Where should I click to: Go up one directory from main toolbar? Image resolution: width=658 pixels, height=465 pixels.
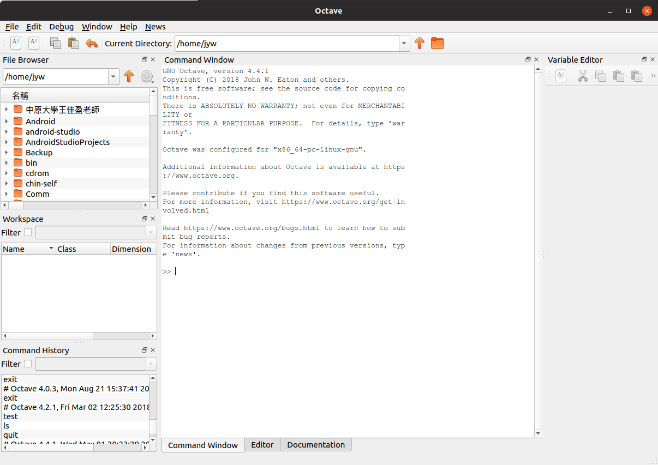tap(419, 43)
